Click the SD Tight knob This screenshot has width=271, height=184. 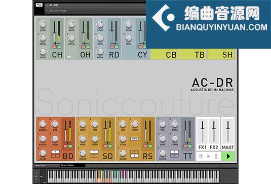pyautogui.click(x=95, y=138)
